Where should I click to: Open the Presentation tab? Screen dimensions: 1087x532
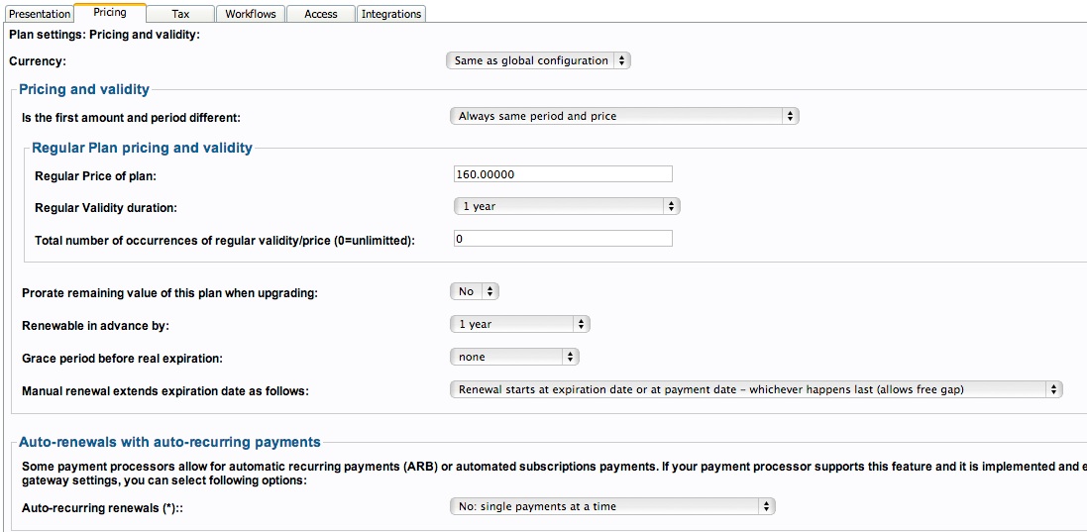coord(40,14)
